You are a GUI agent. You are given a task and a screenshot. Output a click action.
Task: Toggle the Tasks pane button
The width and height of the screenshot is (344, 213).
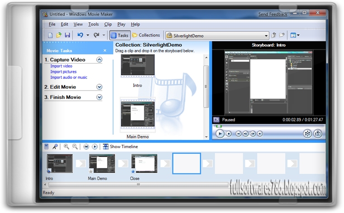point(120,35)
